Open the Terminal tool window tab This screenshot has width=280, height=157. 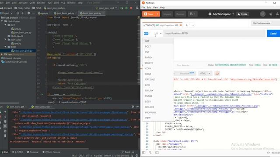[33, 152]
